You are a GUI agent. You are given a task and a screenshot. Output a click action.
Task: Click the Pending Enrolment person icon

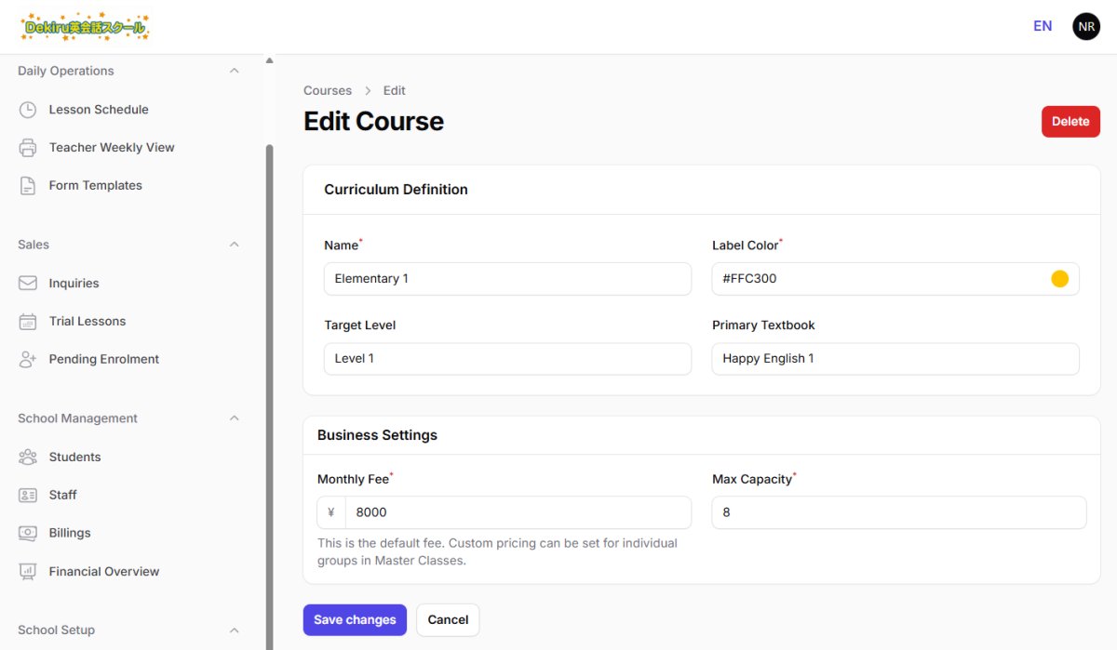[28, 359]
